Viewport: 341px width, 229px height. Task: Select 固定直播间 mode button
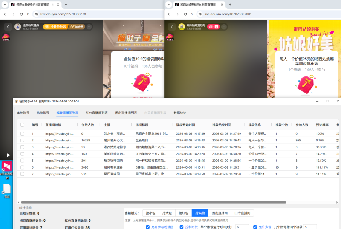(x=220, y=213)
